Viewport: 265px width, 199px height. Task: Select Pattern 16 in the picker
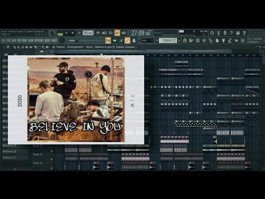coord(15,151)
